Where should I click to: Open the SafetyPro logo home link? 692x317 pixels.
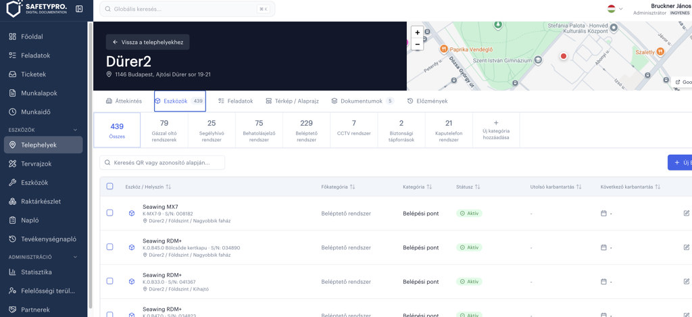tap(37, 8)
